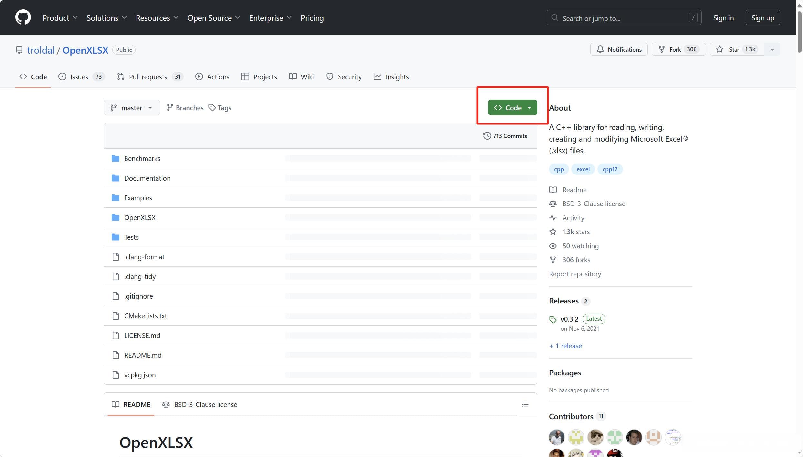Expand the Open Source menu

214,18
